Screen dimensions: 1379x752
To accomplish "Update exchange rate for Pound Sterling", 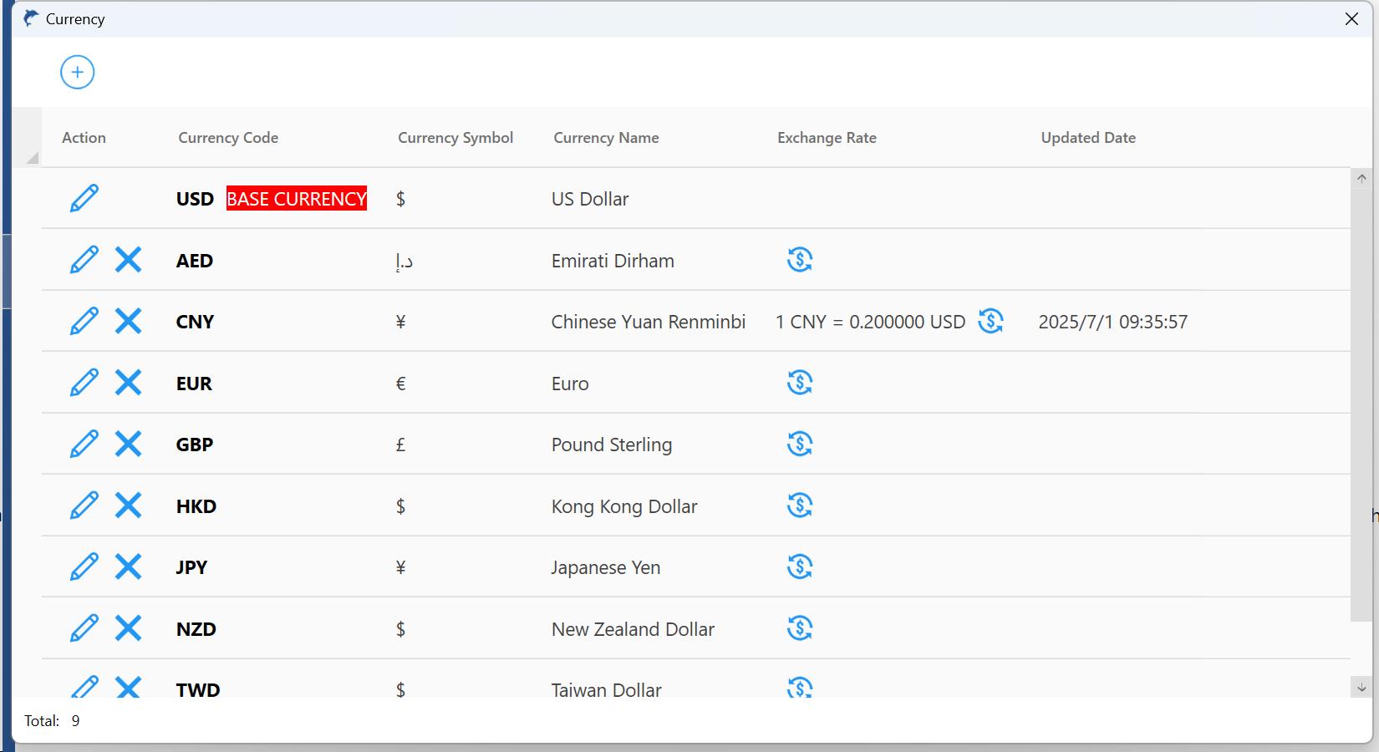I will [799, 444].
